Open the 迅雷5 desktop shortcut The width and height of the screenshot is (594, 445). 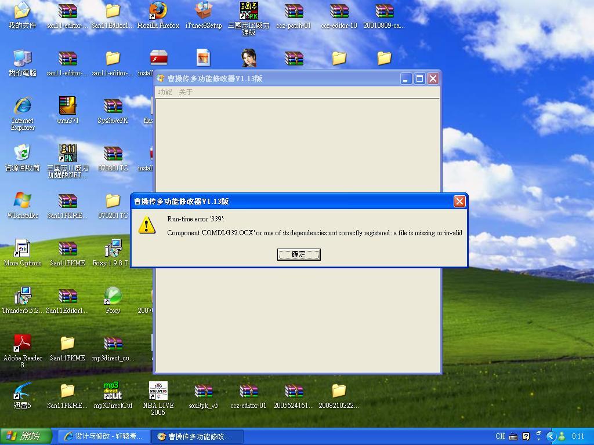(23, 392)
